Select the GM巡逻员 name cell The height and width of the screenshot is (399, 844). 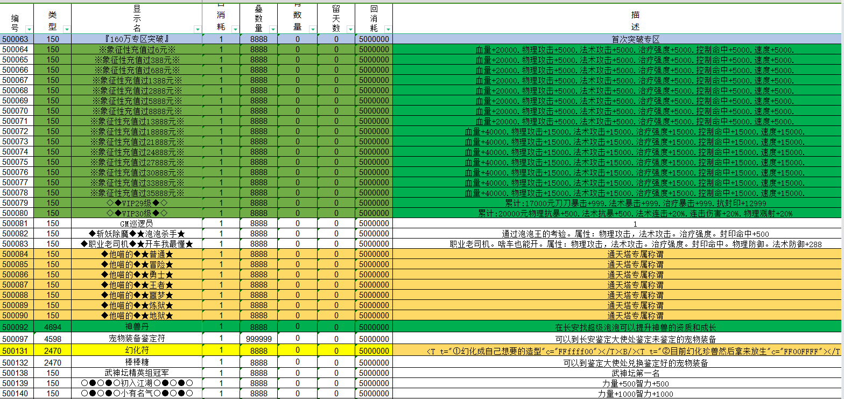click(137, 223)
